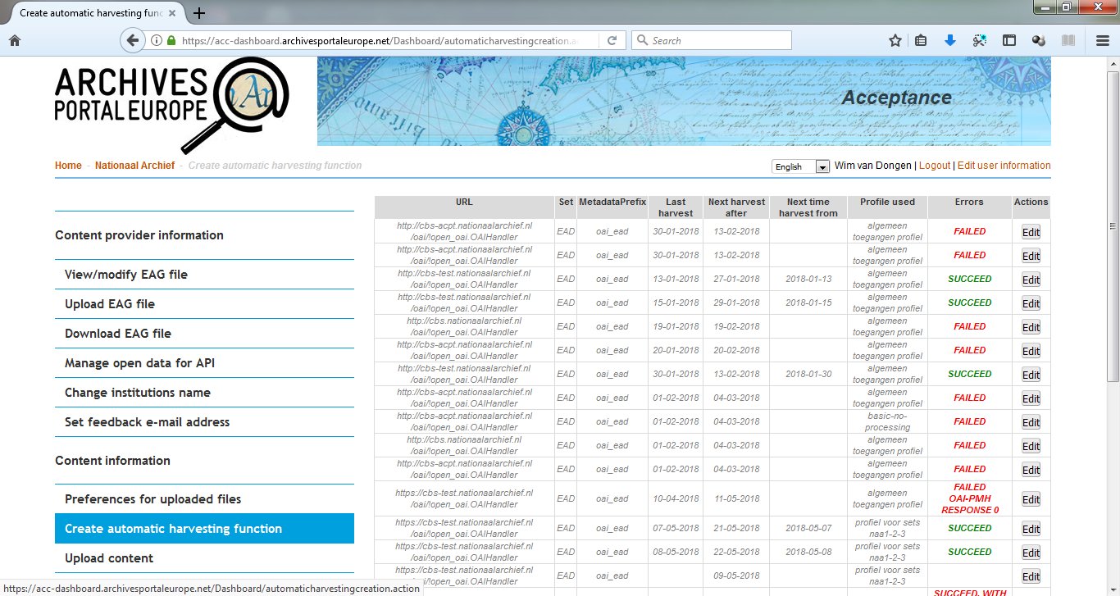1120x596 pixels.
Task: Edit the harvest with last harvest 13-01-2018
Action: [1031, 280]
